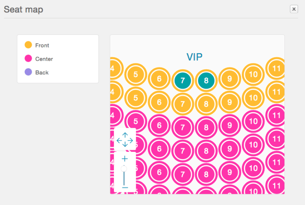Pan the seat map right
Image resolution: width=305 pixels, height=205 pixels.
point(131,140)
